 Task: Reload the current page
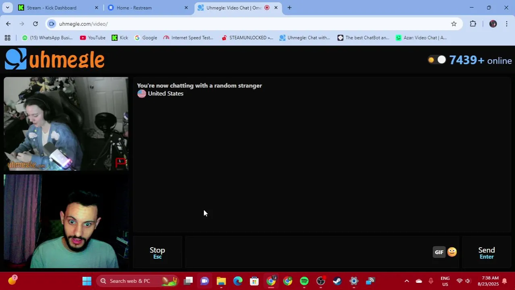tap(35, 24)
